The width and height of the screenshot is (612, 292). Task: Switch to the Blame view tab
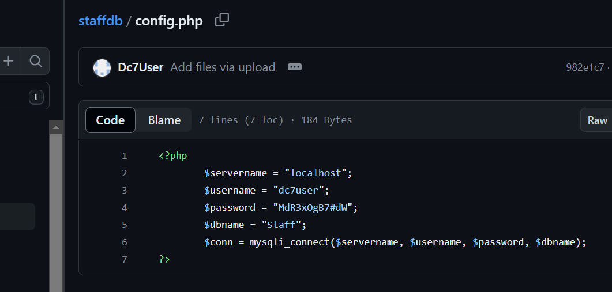164,120
